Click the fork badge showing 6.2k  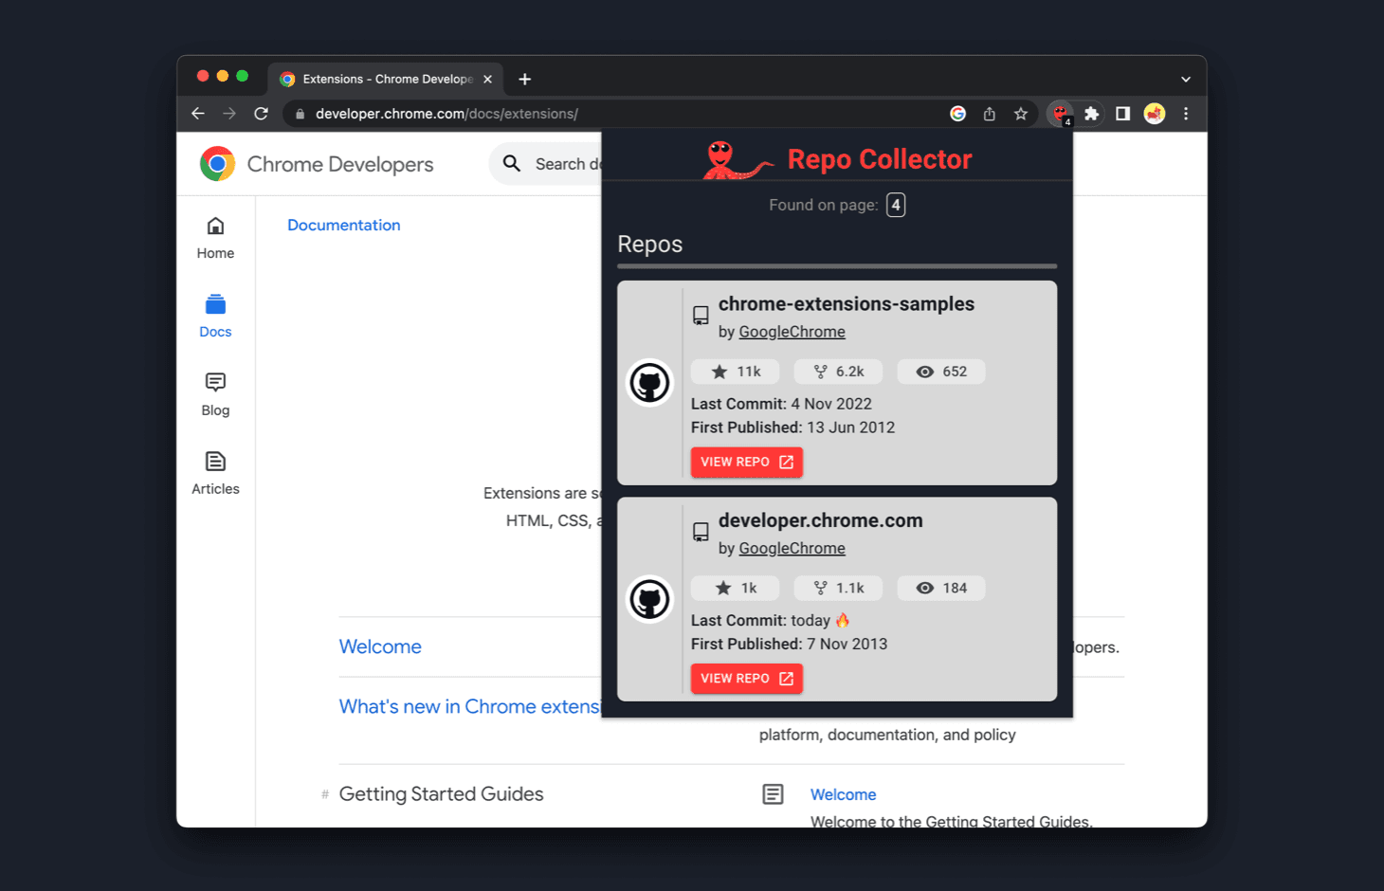pyautogui.click(x=838, y=371)
